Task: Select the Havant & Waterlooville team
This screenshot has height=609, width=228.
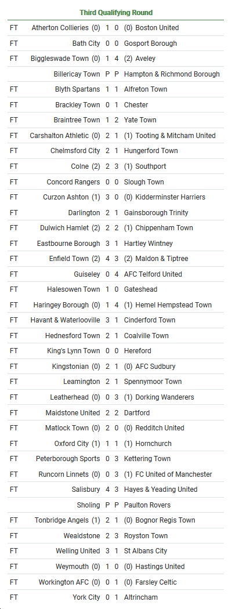Action: pos(65,320)
